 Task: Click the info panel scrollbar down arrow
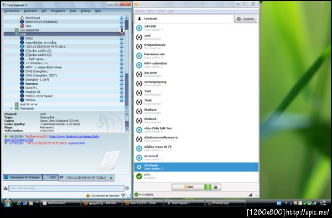pos(127,129)
